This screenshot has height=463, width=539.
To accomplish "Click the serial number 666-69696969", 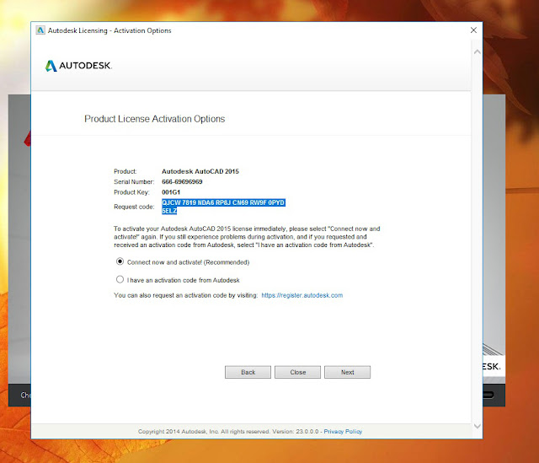I will pos(182,182).
